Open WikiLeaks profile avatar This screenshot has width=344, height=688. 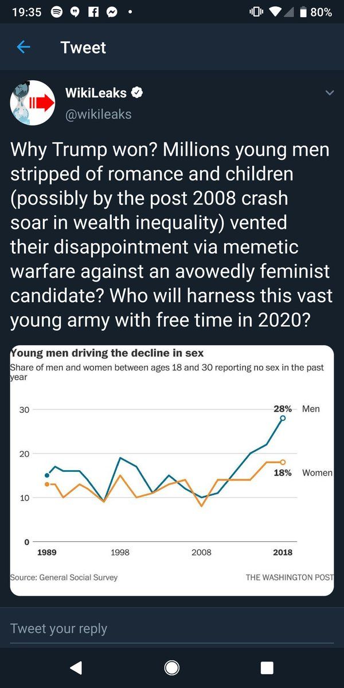tap(32, 103)
